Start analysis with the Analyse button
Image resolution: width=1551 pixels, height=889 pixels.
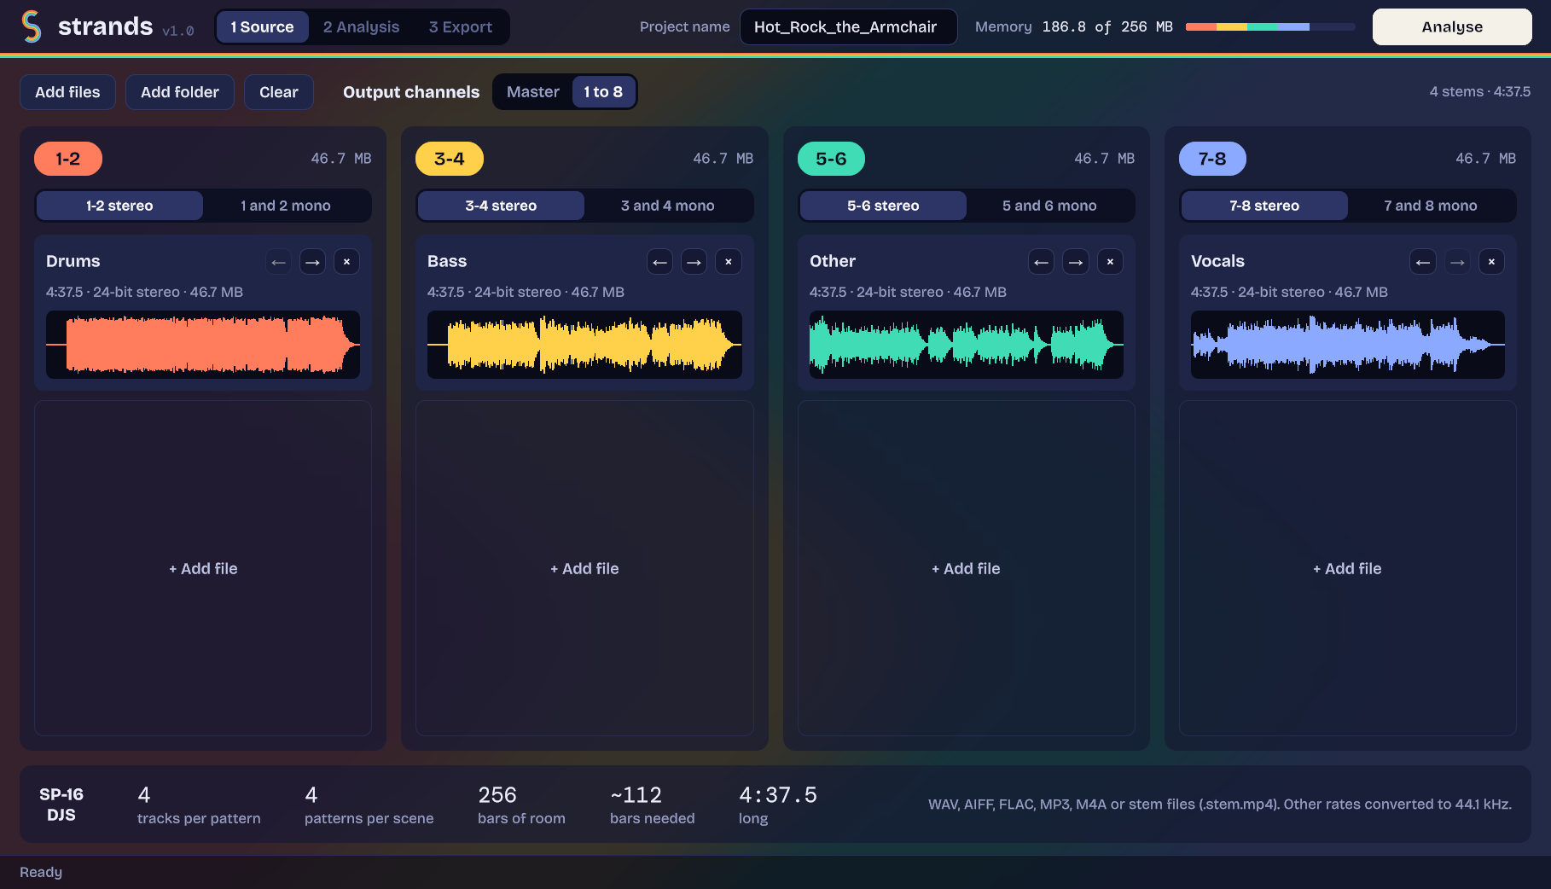1452,27
